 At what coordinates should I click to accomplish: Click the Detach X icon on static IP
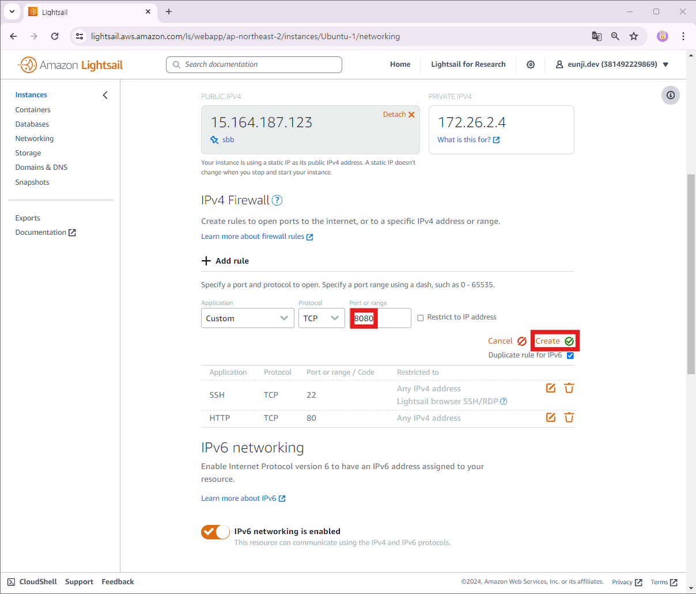[x=411, y=115]
